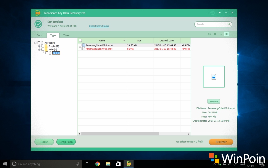The width and height of the screenshot is (268, 168).
Task: Open the Windows Store taskbar icon
Action: point(118,164)
